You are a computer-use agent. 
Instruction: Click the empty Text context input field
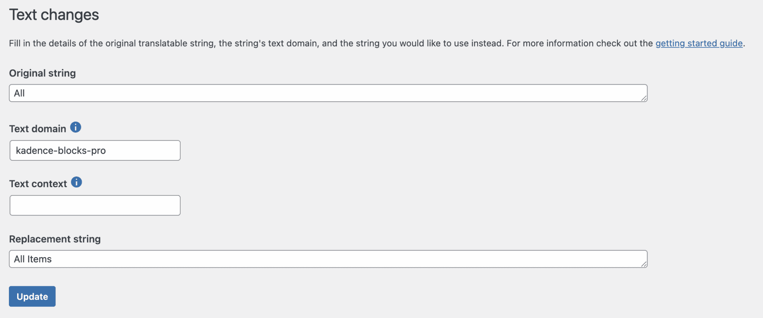click(x=95, y=205)
